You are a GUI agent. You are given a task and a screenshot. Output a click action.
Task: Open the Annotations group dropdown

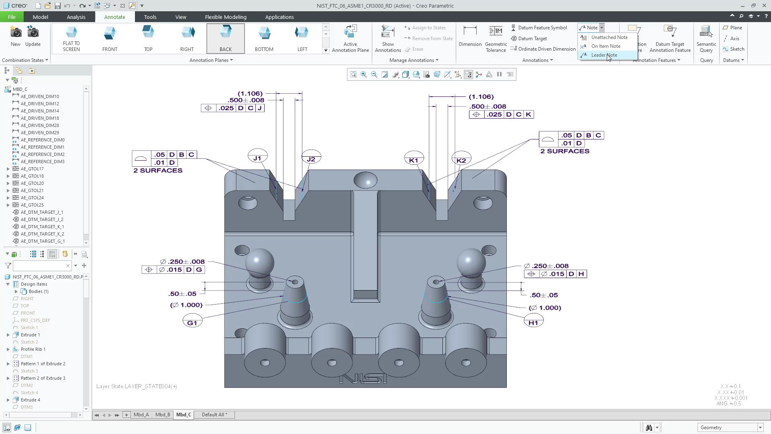coord(537,60)
